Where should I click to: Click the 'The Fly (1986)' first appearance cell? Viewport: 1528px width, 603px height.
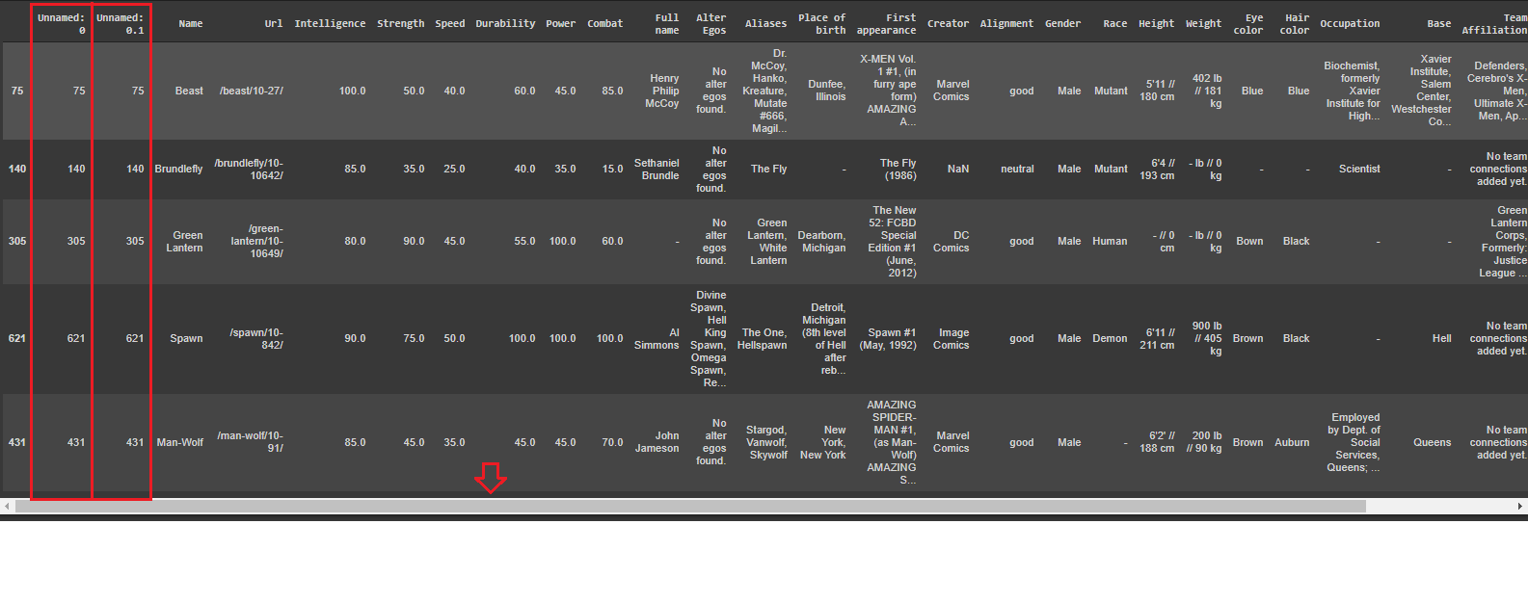pos(898,169)
